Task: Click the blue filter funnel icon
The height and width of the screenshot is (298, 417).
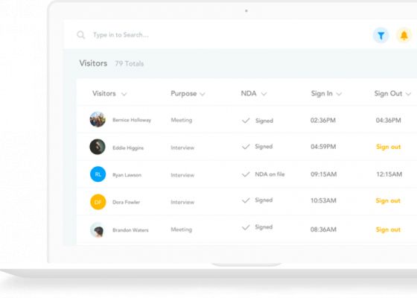Action: pyautogui.click(x=381, y=36)
